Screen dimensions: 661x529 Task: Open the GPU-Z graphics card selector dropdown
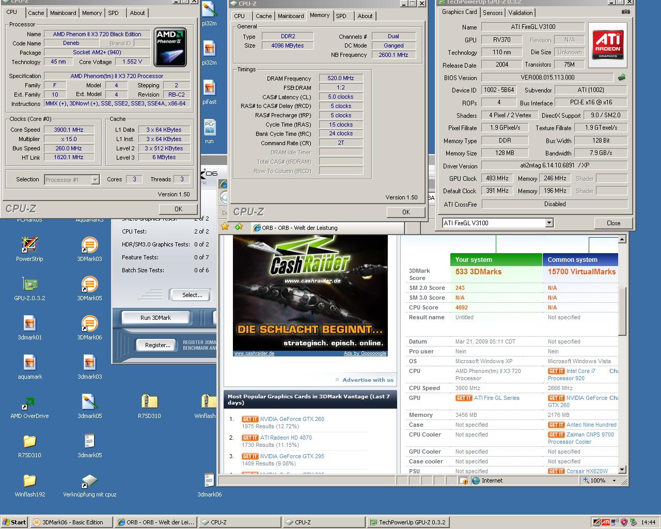[549, 223]
